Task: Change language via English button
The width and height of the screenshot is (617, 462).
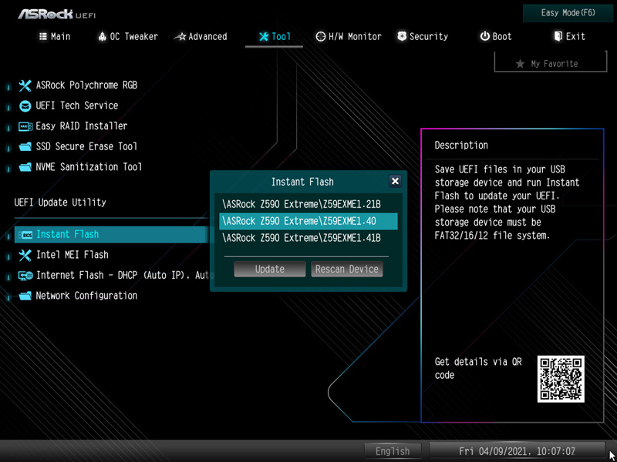Action: pos(393,451)
